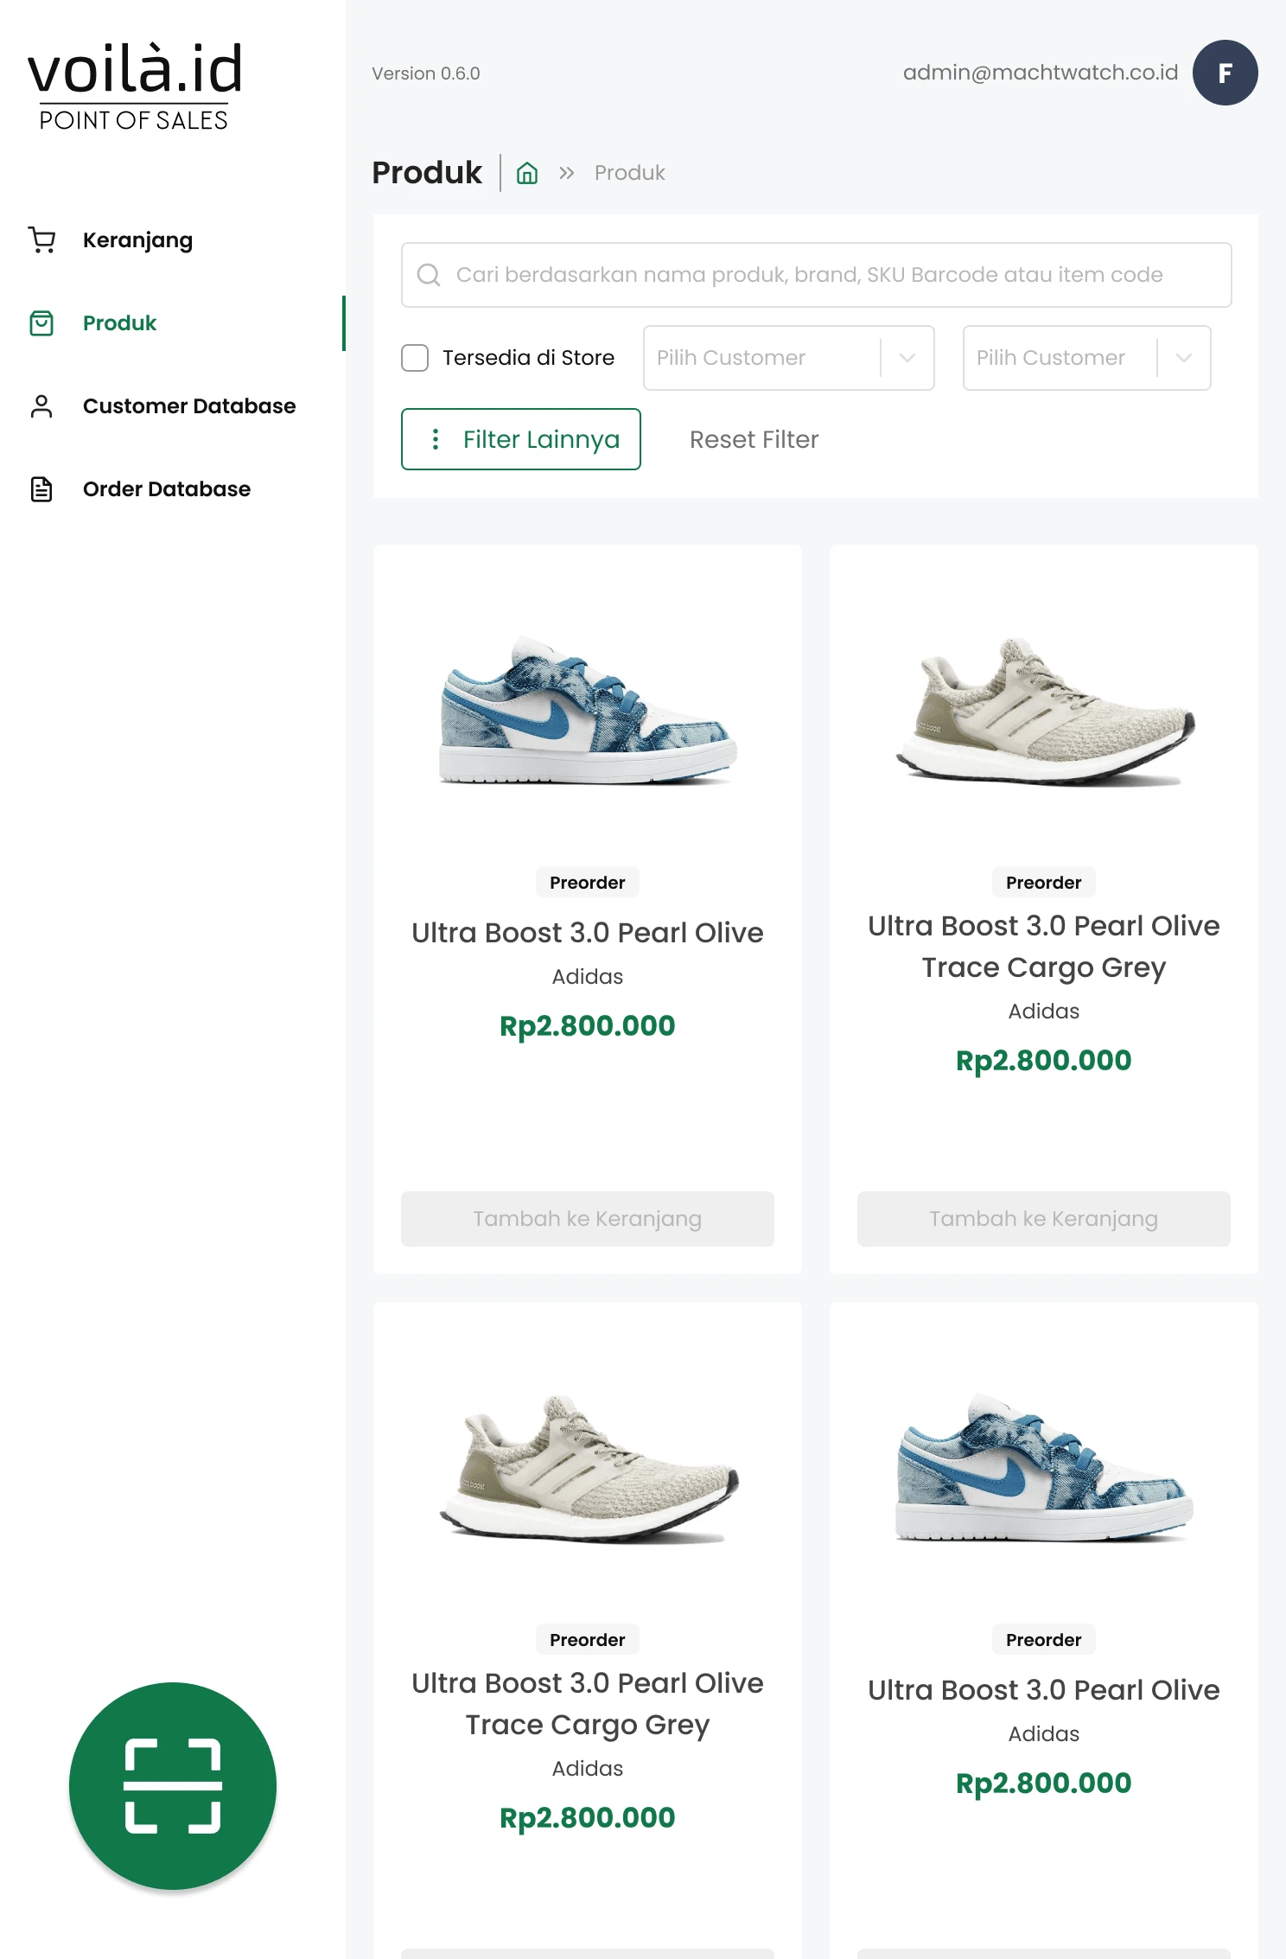Click the home icon in breadcrumb
This screenshot has height=1959, width=1286.
click(527, 174)
